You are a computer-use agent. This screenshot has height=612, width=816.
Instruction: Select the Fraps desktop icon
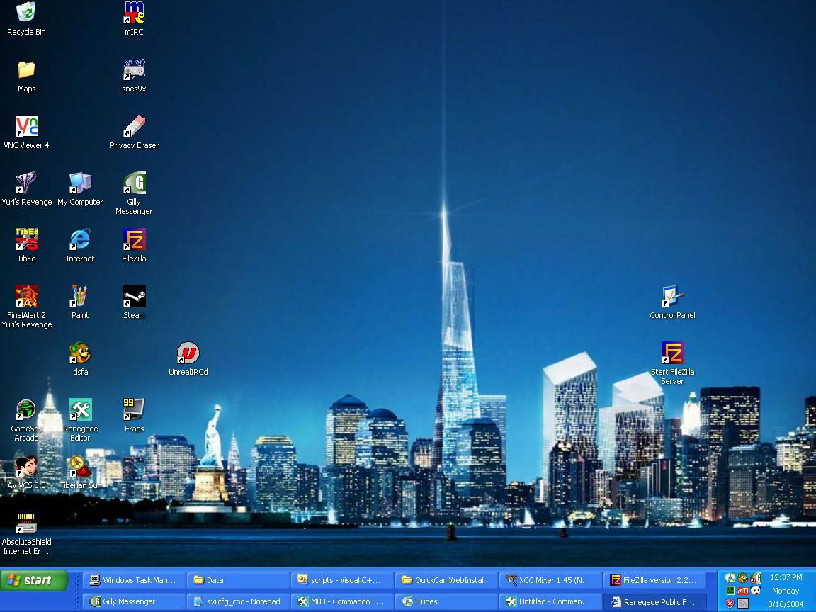tap(134, 410)
